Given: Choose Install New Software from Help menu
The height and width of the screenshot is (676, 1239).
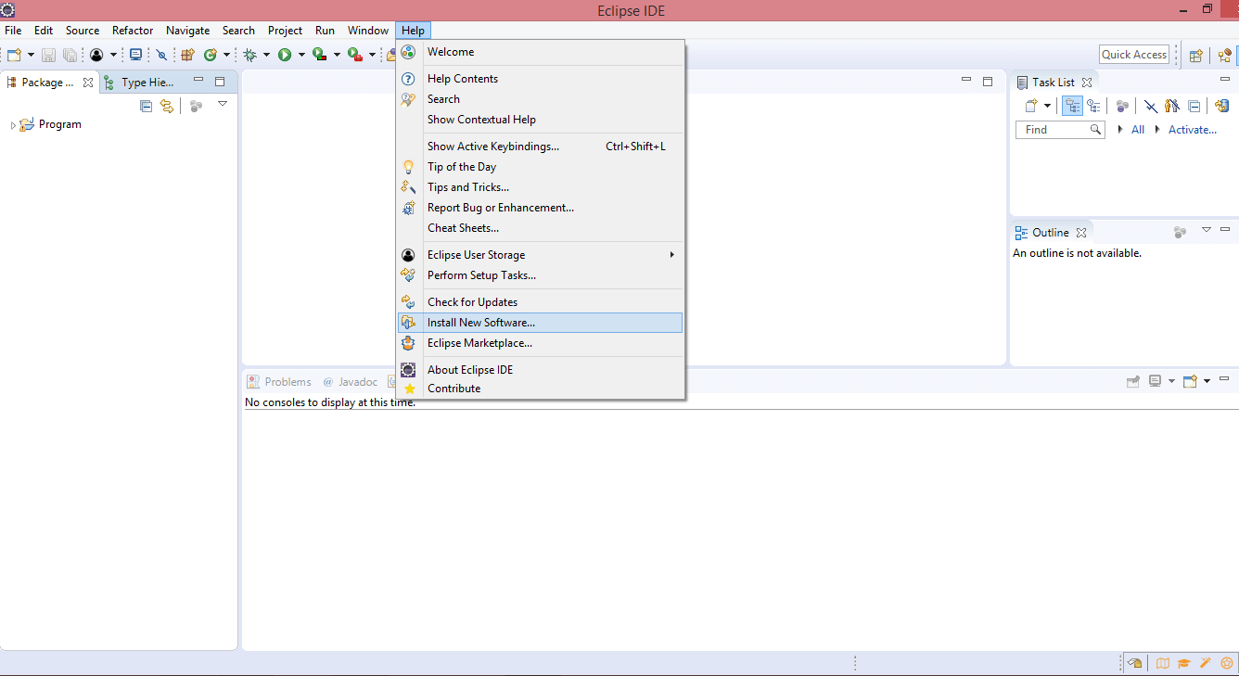Looking at the screenshot, I should tap(541, 323).
